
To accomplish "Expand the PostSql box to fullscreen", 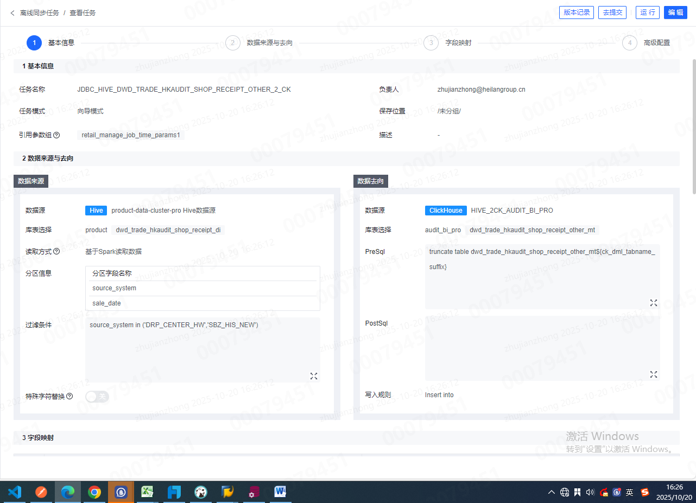I will (654, 374).
